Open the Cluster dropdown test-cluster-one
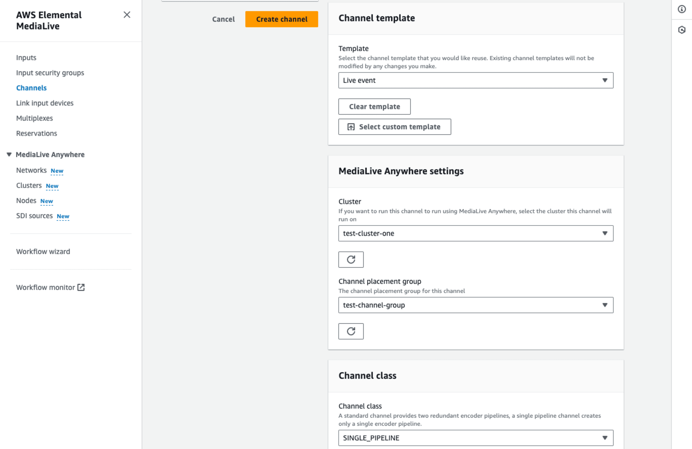The image size is (692, 449). tap(476, 233)
